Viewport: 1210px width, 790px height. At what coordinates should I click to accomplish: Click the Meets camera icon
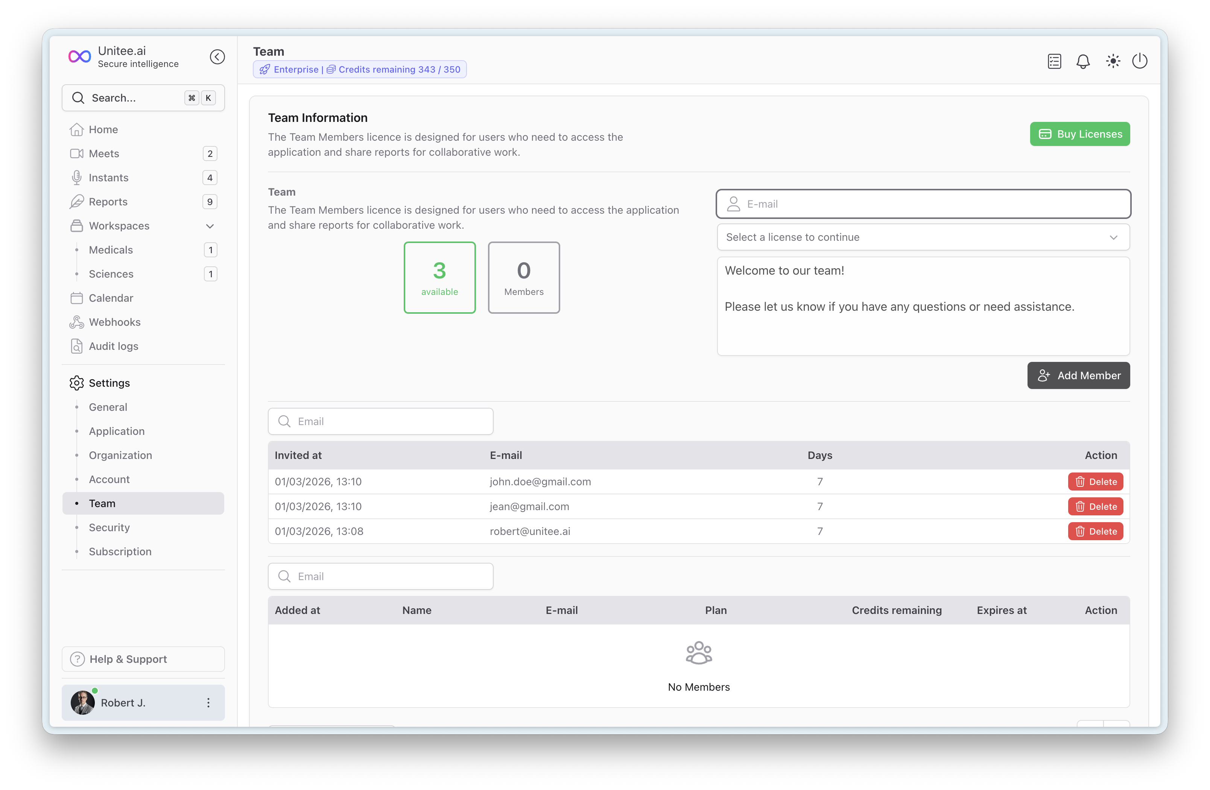point(76,153)
